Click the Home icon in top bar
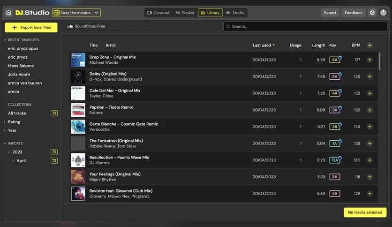392x227 pixels. coord(8,13)
